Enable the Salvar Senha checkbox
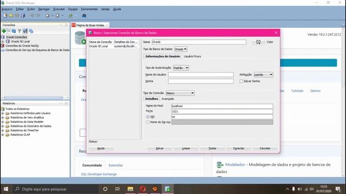Screen dimensions: 346x194 click(x=241, y=81)
